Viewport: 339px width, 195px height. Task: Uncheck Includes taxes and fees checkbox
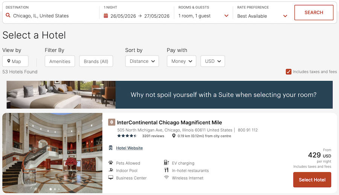(289, 72)
